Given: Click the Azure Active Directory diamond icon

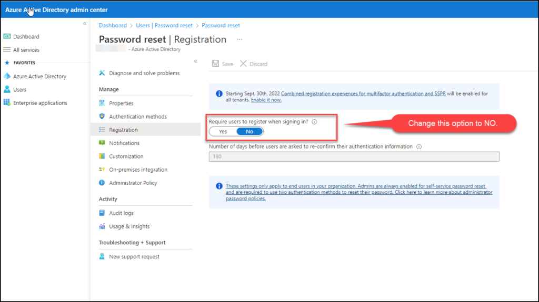Looking at the screenshot, I should tap(7, 76).
